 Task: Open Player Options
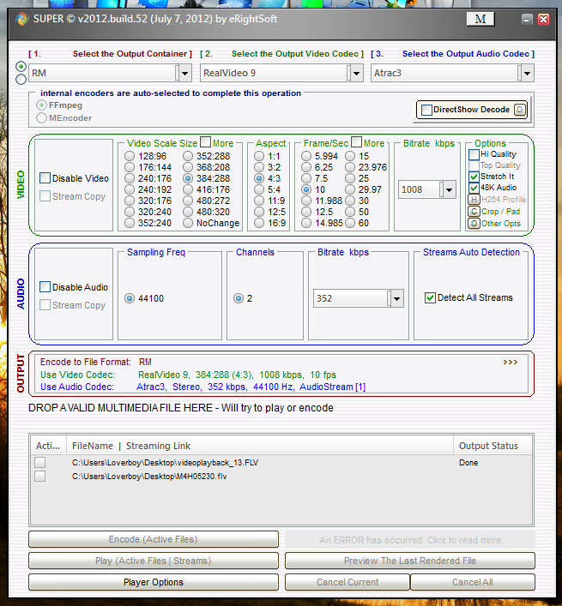pyautogui.click(x=153, y=582)
